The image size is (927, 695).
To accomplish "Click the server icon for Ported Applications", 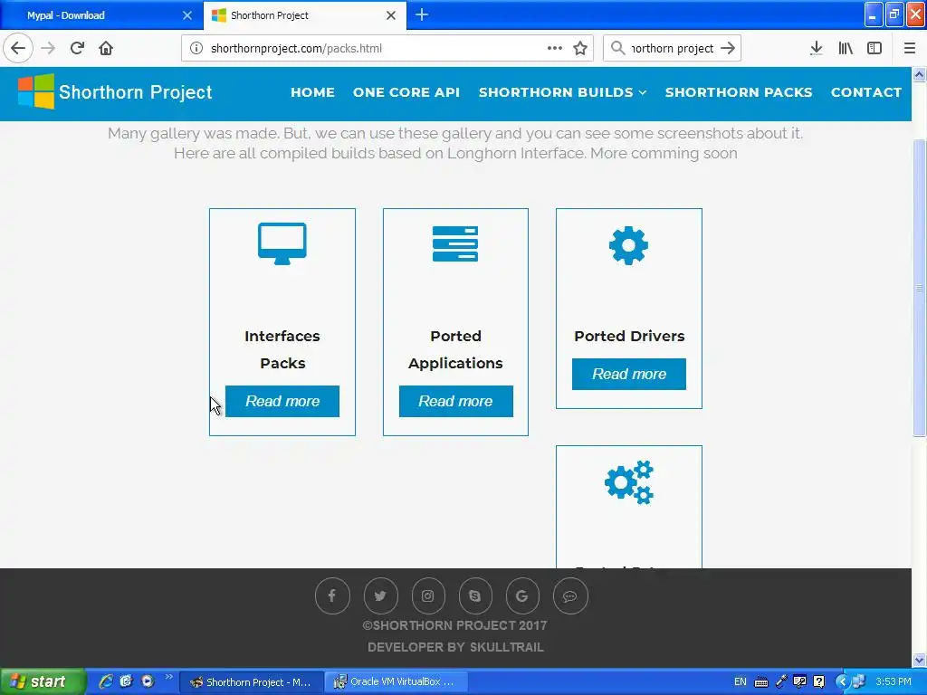I will (x=455, y=243).
